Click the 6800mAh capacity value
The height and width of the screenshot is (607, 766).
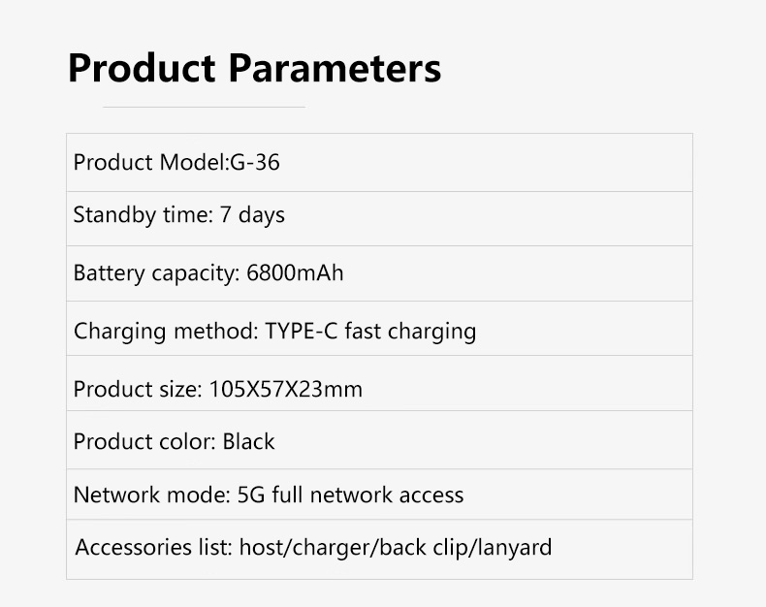click(295, 272)
